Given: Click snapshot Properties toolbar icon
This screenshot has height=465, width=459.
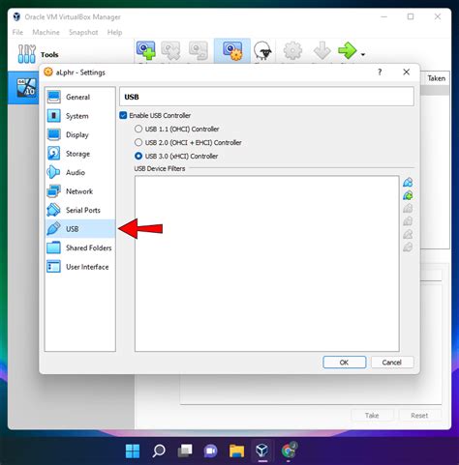Looking at the screenshot, I should tap(232, 50).
